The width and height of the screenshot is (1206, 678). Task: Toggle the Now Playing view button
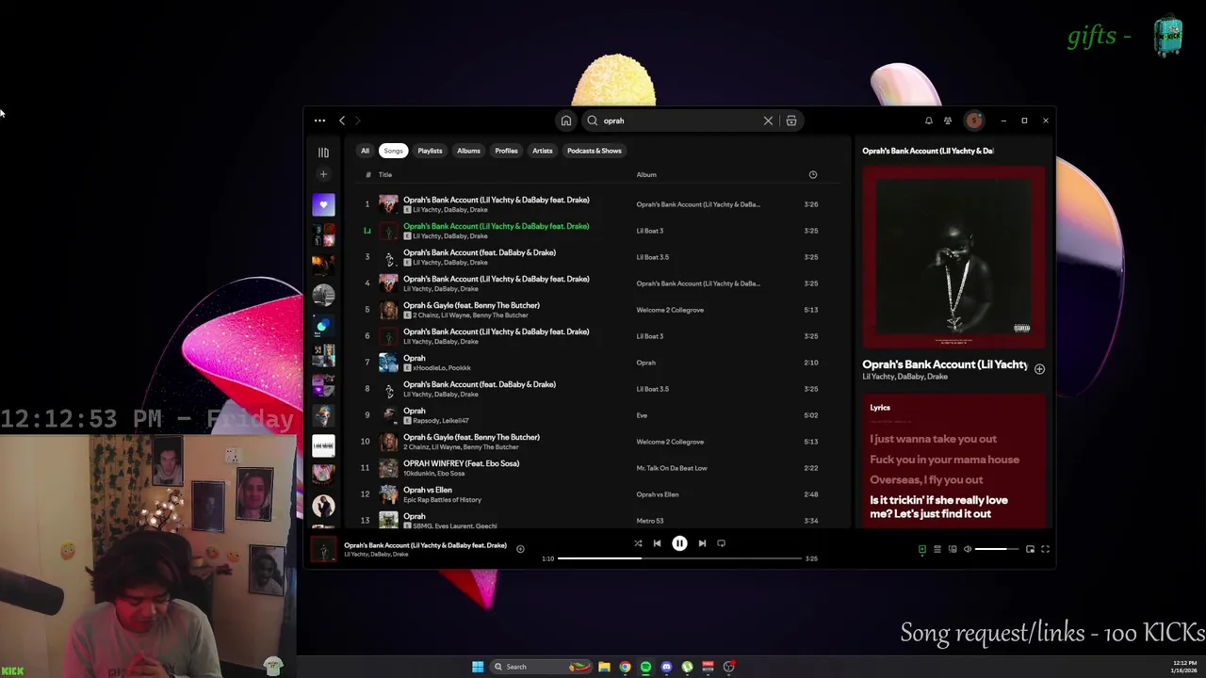(922, 549)
